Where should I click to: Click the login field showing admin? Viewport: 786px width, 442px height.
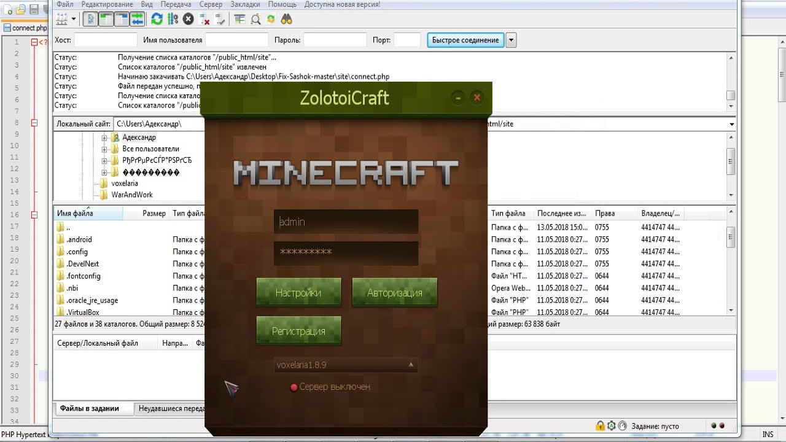click(346, 222)
